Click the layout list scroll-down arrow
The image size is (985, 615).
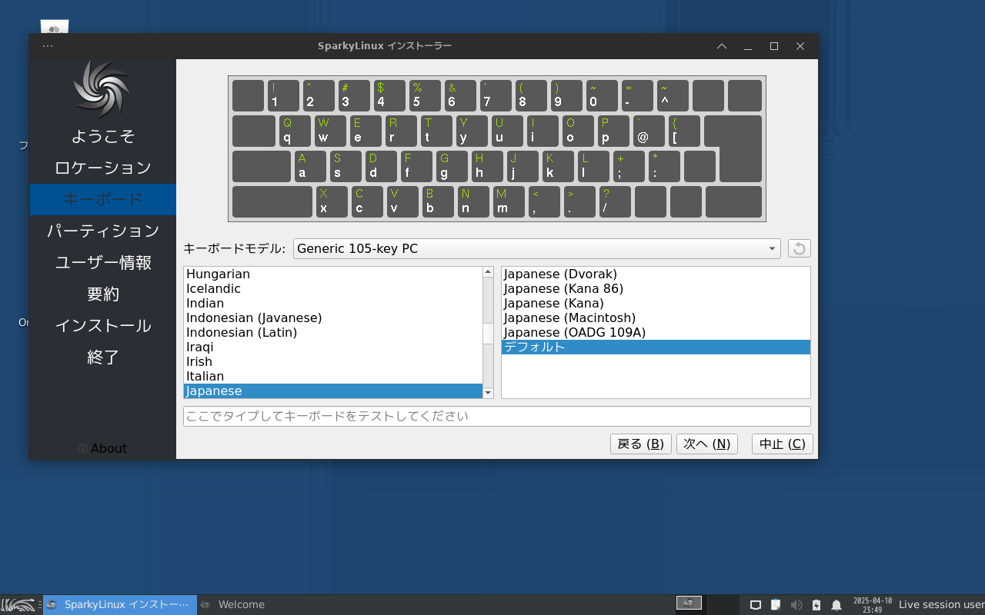tap(488, 393)
